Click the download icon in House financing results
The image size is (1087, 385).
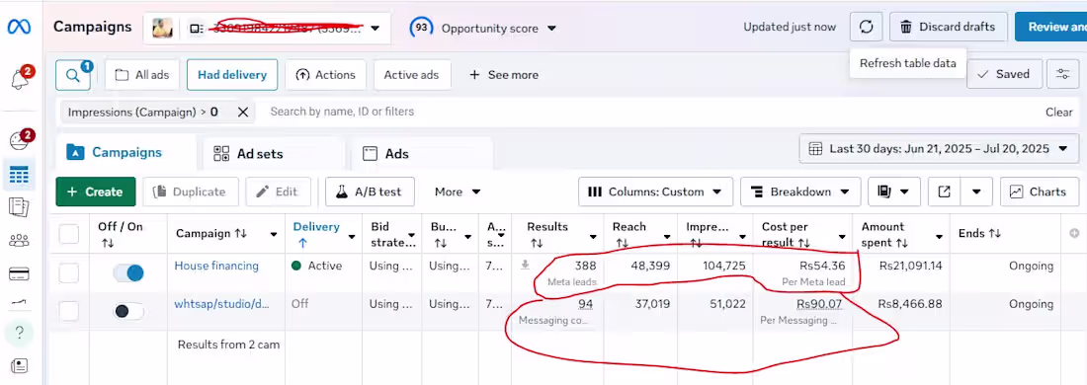(x=525, y=265)
